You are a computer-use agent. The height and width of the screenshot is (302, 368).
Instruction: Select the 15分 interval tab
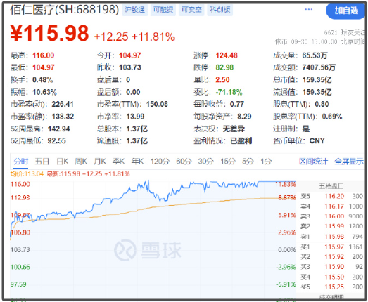click(x=228, y=162)
